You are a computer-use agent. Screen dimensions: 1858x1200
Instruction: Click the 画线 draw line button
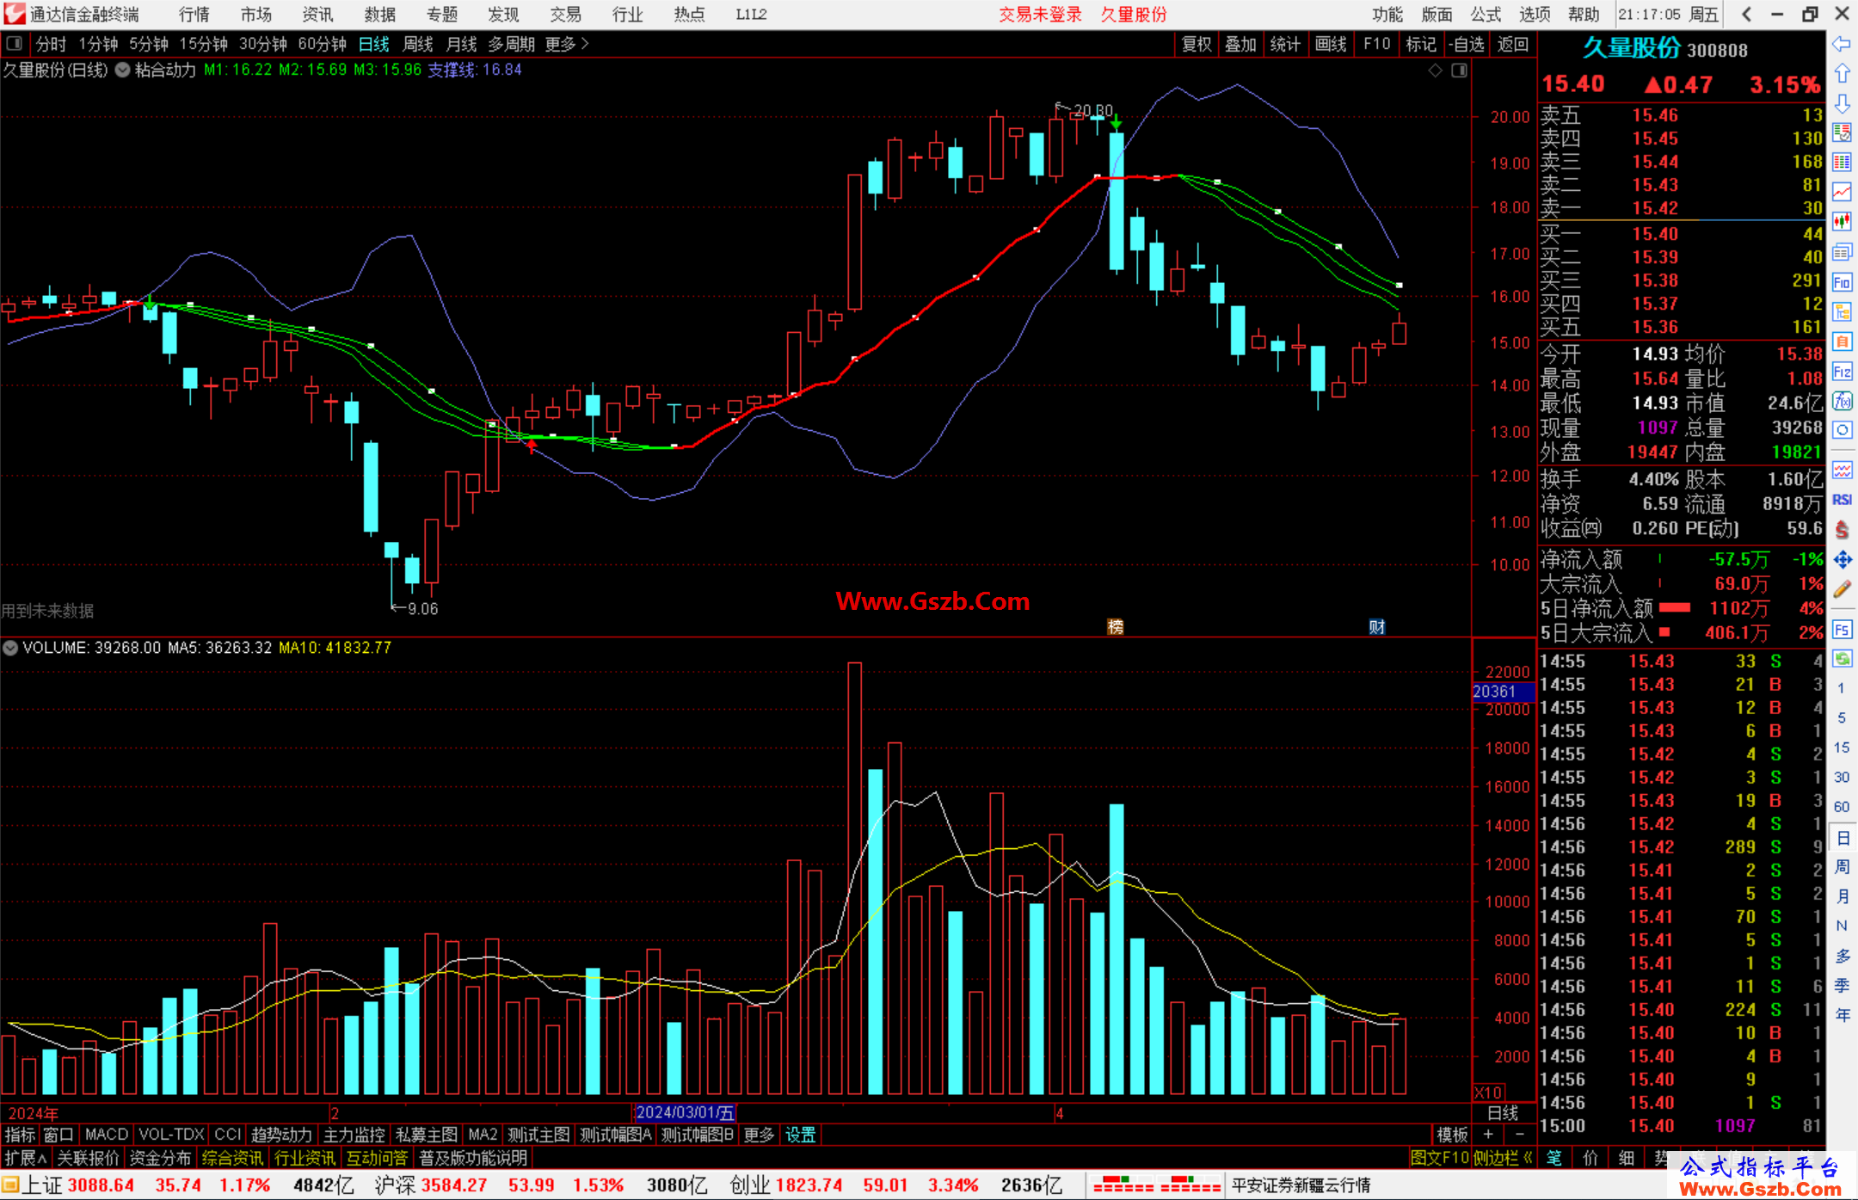tap(1331, 44)
